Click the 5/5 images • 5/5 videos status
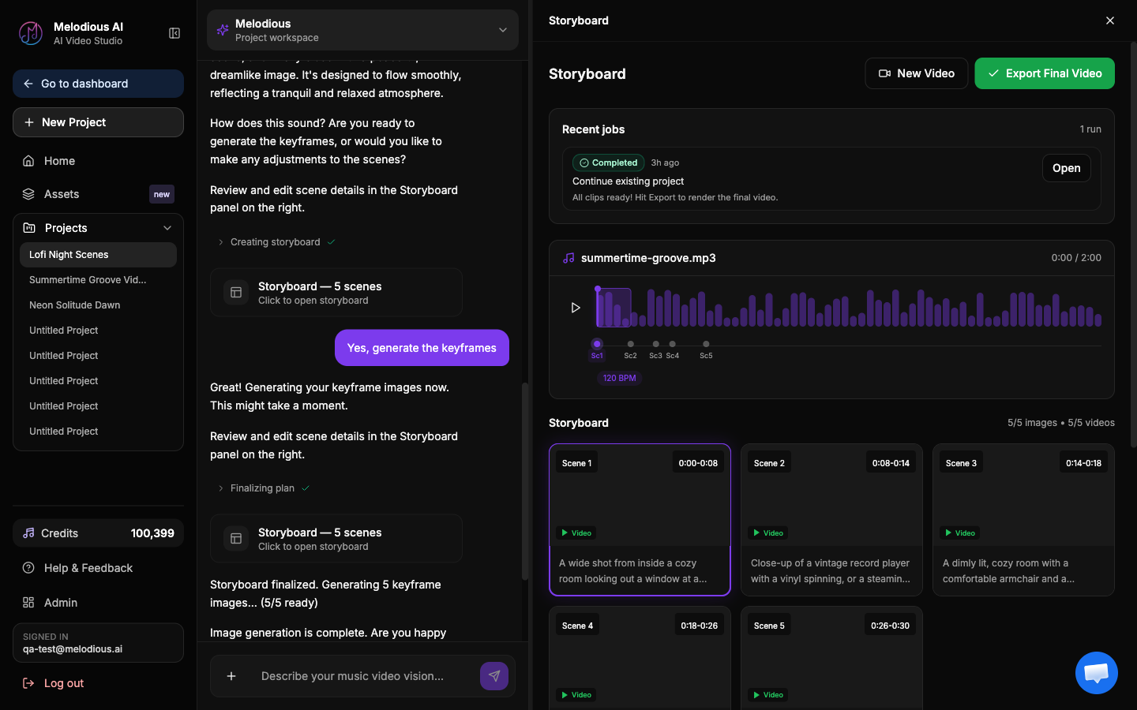Viewport: 1137px width, 710px height. pyautogui.click(x=1061, y=423)
